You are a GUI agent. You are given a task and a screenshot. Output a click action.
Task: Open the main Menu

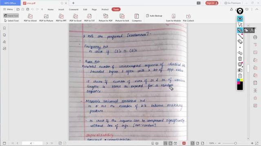pyautogui.click(x=8, y=9)
